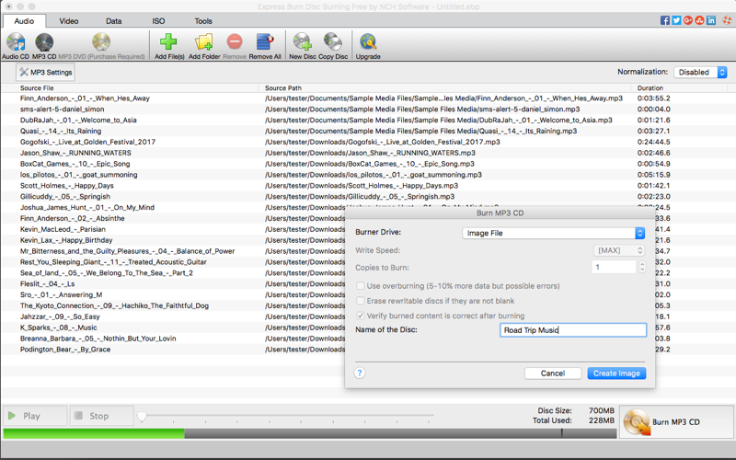Image resolution: width=736 pixels, height=460 pixels.
Task: Select the Audio CD disc type icon
Action: (16, 43)
